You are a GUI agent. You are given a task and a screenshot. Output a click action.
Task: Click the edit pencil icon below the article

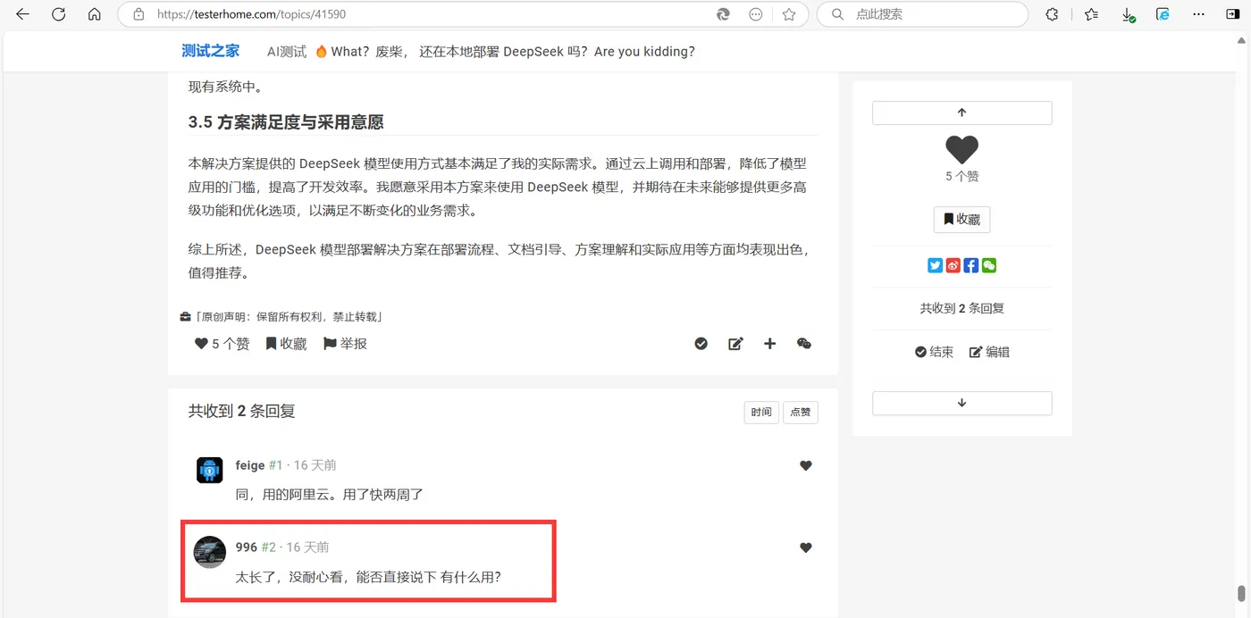735,344
